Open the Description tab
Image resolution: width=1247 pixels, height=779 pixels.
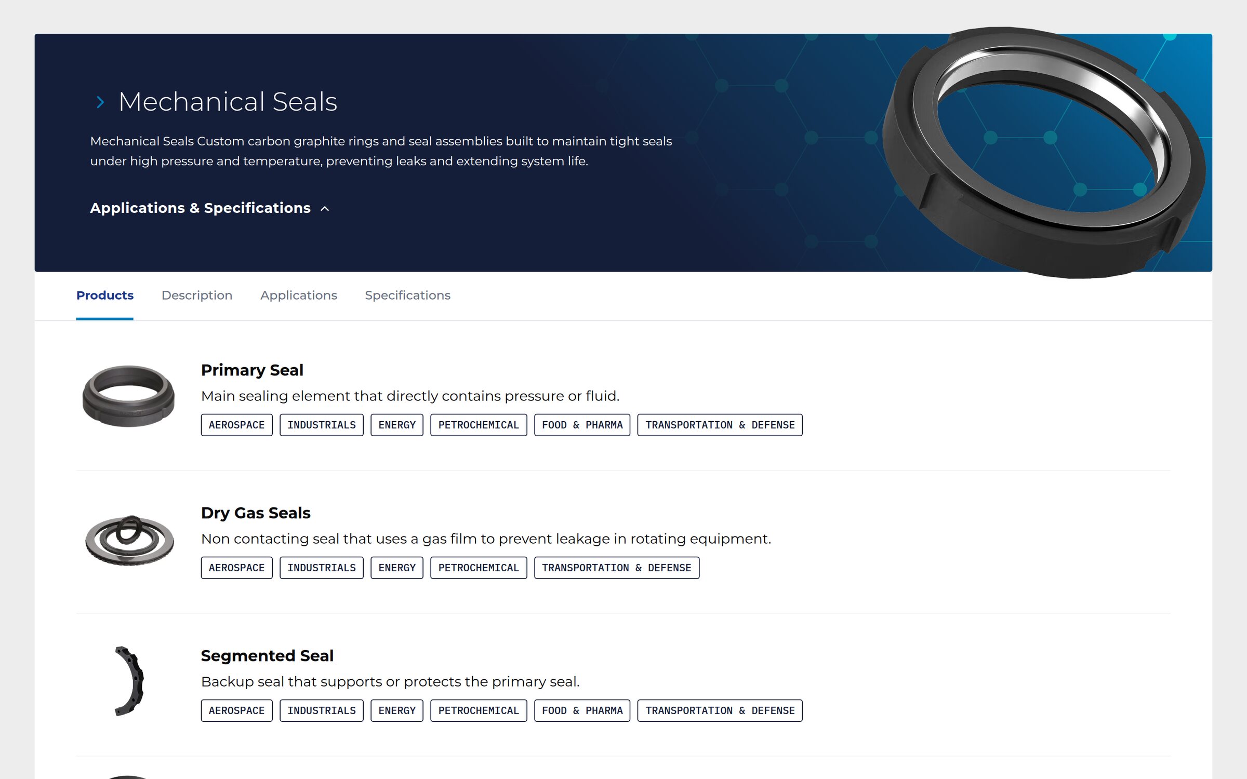[197, 295]
